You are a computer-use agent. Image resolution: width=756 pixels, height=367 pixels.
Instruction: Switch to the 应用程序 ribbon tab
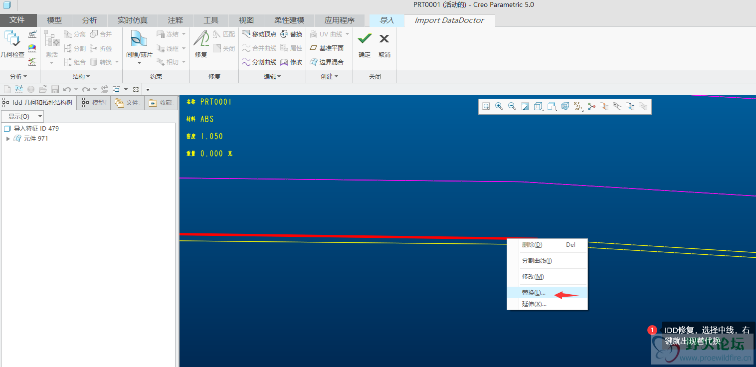pos(340,20)
